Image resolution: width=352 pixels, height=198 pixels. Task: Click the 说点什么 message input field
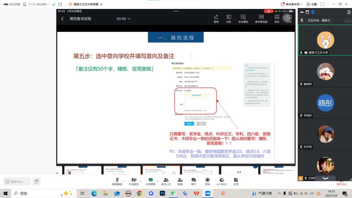click(x=17, y=181)
